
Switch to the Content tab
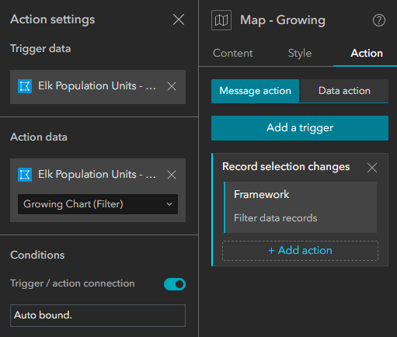click(x=232, y=54)
